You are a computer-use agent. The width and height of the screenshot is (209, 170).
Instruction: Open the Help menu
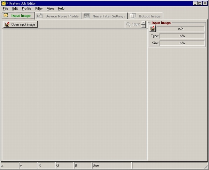tap(61, 9)
